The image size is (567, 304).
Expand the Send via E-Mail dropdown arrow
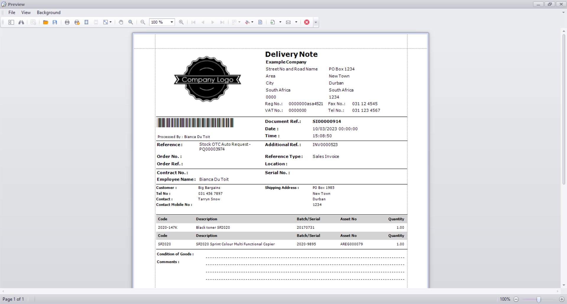click(x=296, y=22)
